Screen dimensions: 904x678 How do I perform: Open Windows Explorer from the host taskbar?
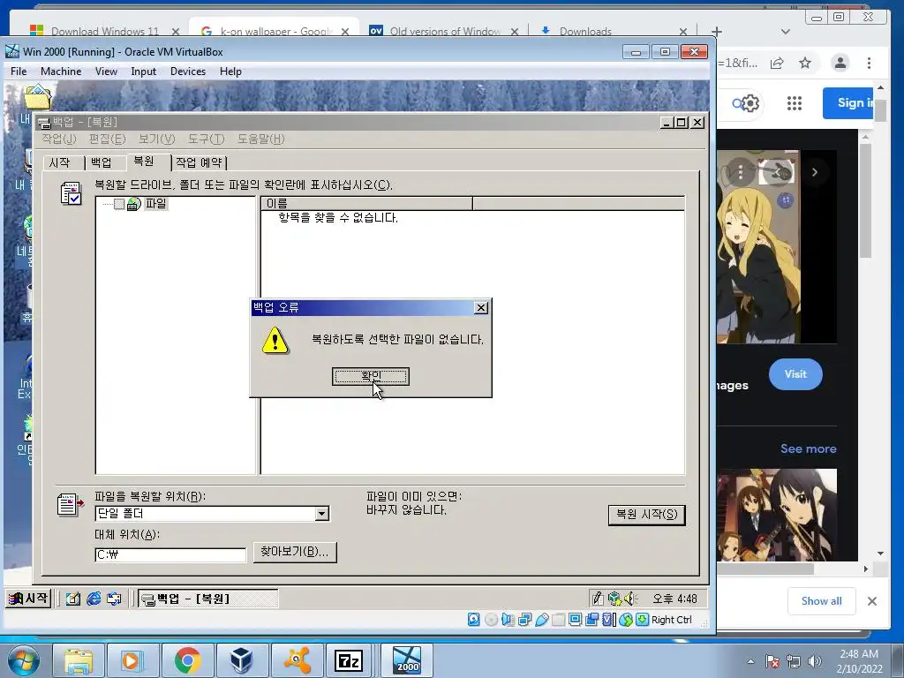79,660
